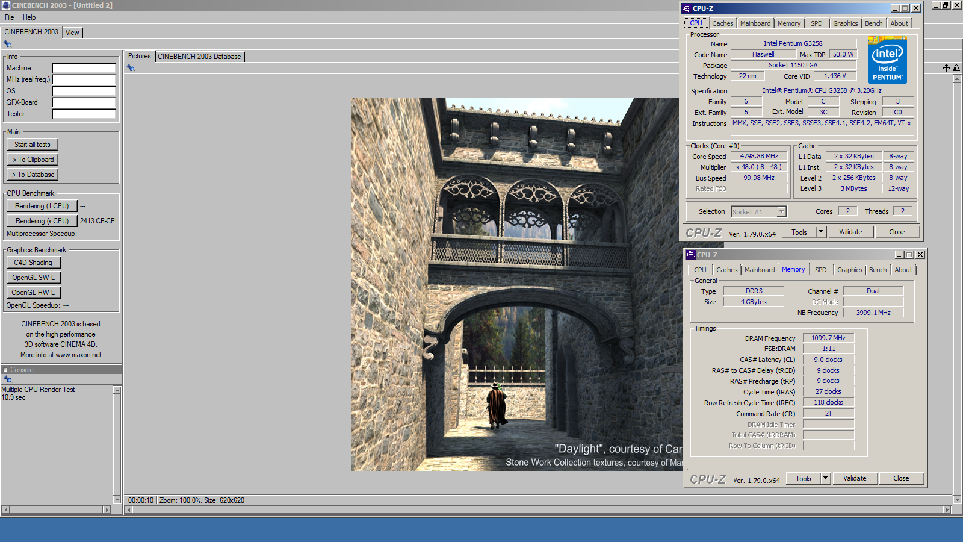Click Validate in upper CPU-Z window
Screen dimensions: 963x542
tap(850, 232)
